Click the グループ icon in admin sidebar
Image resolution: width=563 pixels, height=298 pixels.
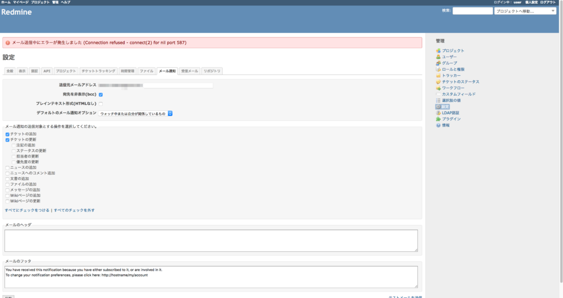[438, 63]
